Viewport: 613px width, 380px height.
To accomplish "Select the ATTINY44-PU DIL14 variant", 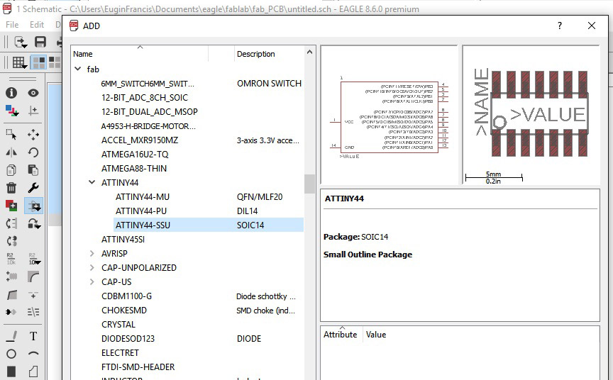I will tap(209, 211).
